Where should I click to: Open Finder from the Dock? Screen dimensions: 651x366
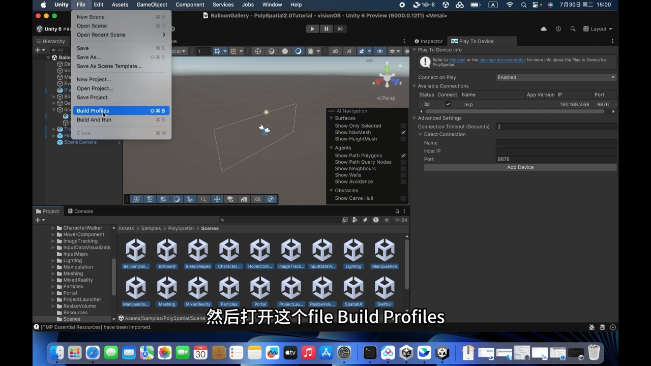[56, 352]
